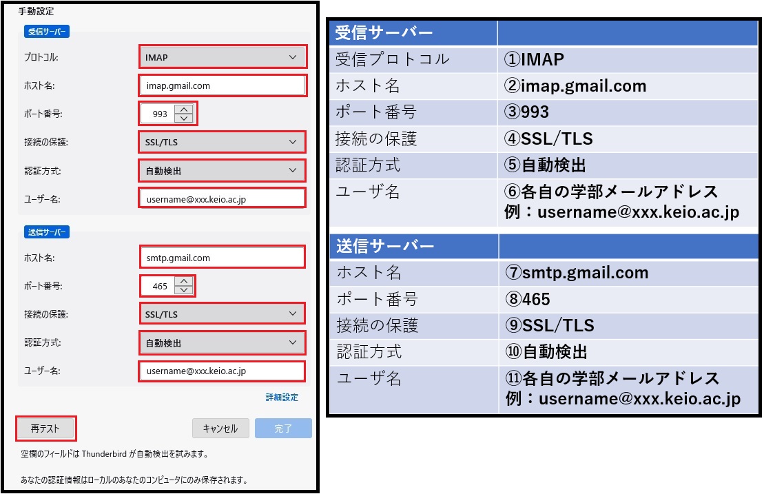Click table cell ⑦smtp.gmail.com
This screenshot has height=494, width=764.
pyautogui.click(x=628, y=273)
